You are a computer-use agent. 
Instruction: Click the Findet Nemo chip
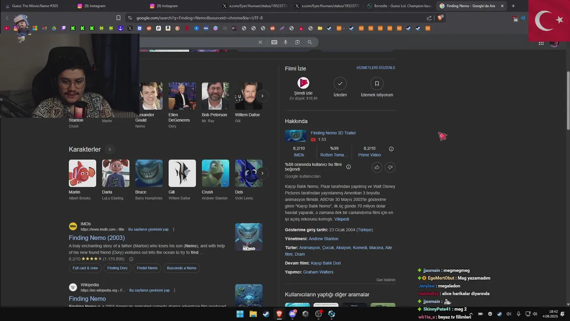(147, 268)
